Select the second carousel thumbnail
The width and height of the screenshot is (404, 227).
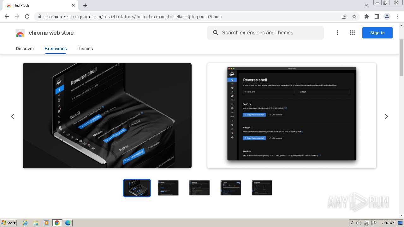(x=168, y=188)
